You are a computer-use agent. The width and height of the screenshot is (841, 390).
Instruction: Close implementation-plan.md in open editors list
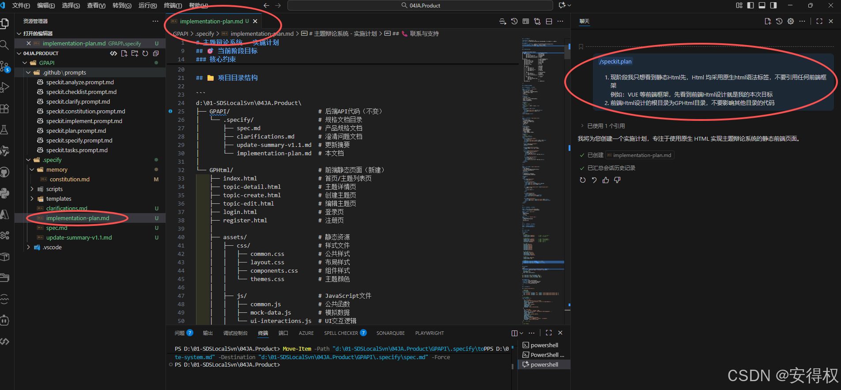click(29, 43)
